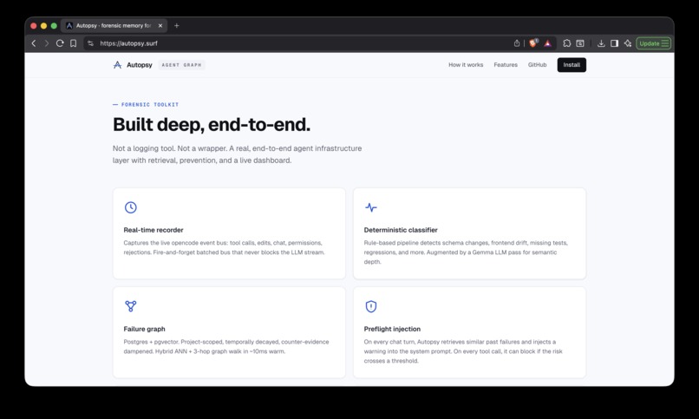The width and height of the screenshot is (699, 419).
Task: Click the heading Built deep, end-to-end.
Action: [x=212, y=124]
